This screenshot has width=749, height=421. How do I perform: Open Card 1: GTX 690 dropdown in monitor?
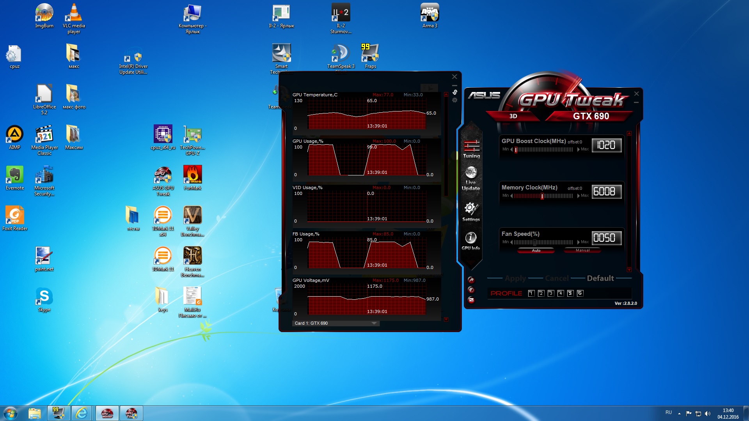336,323
